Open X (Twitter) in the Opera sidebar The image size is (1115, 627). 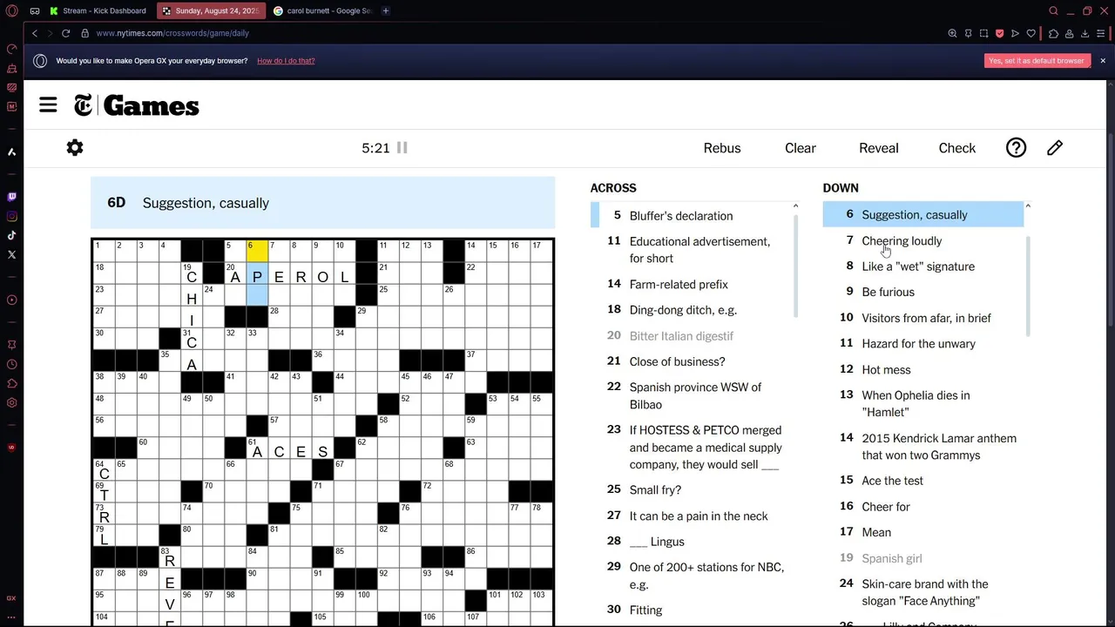point(11,254)
